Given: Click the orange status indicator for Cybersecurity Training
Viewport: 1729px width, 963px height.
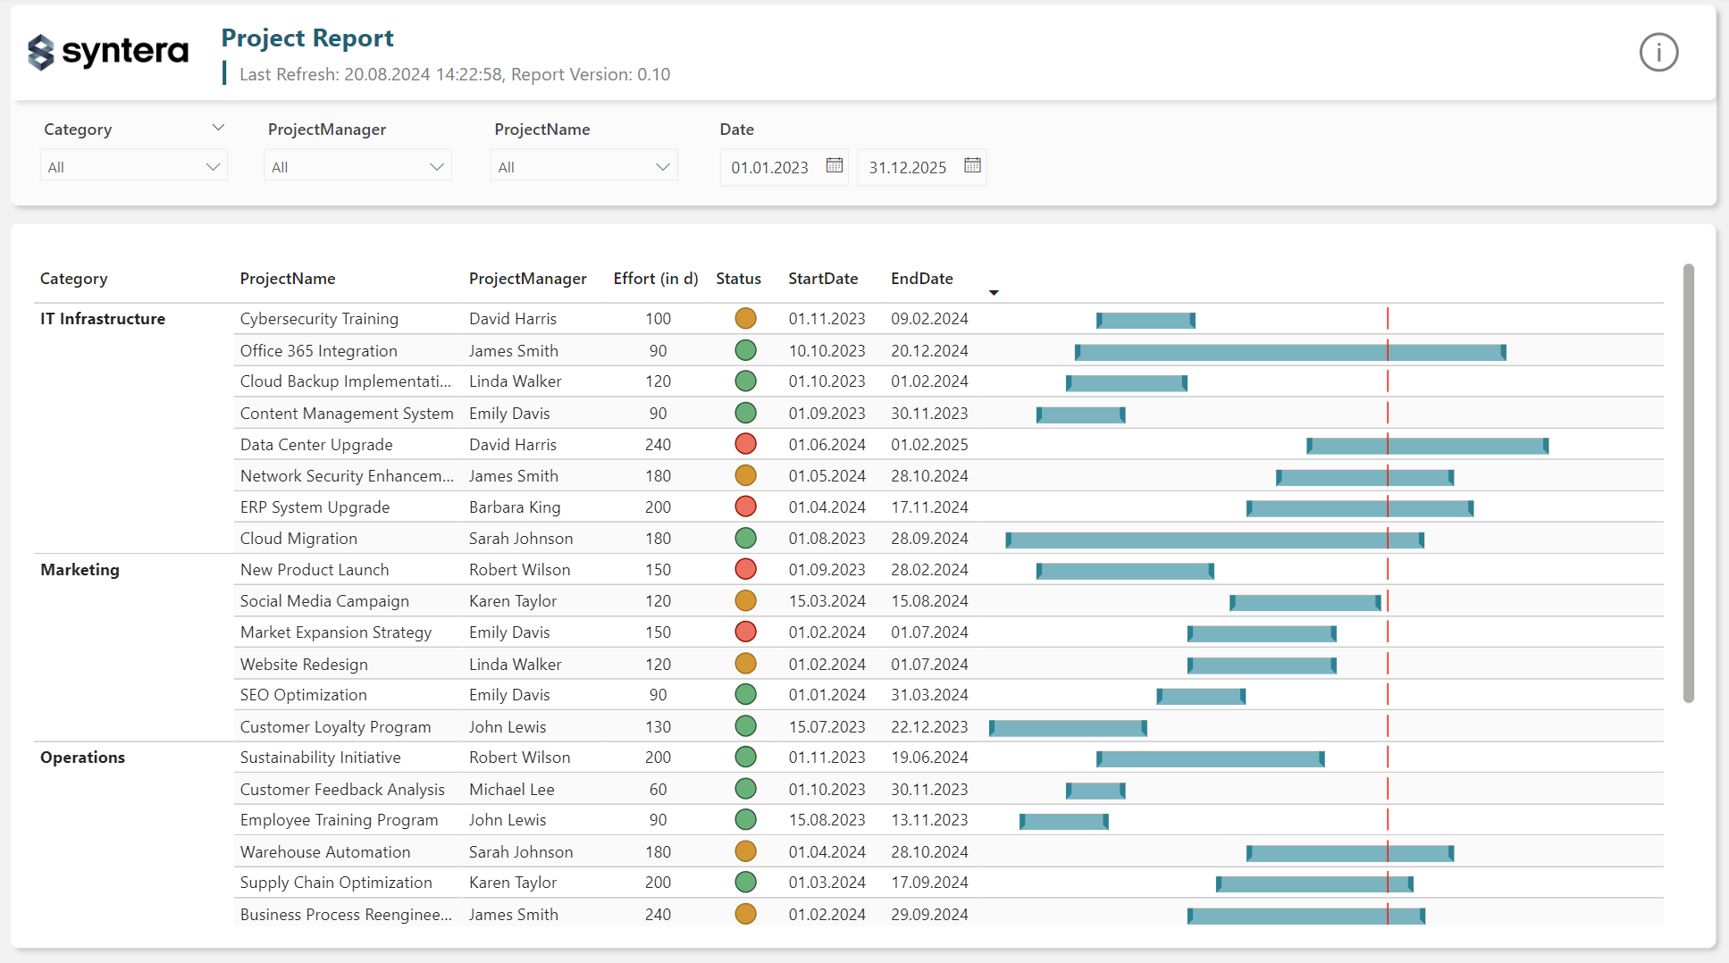Looking at the screenshot, I should pos(745,318).
